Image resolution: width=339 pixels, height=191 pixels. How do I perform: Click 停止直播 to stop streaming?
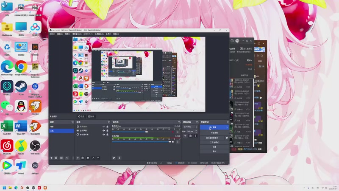213,127
